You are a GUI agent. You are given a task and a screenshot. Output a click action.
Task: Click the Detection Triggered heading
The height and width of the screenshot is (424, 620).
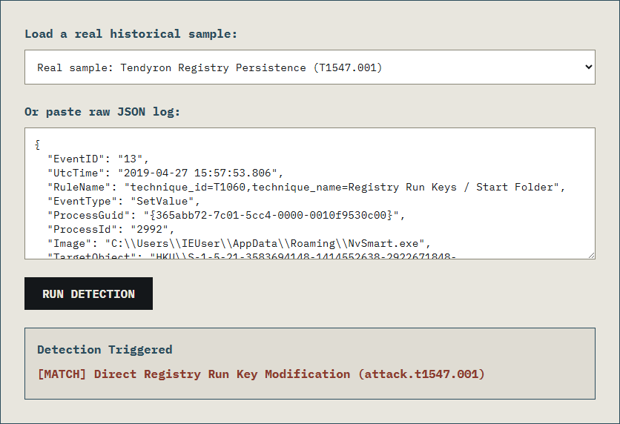click(x=105, y=350)
